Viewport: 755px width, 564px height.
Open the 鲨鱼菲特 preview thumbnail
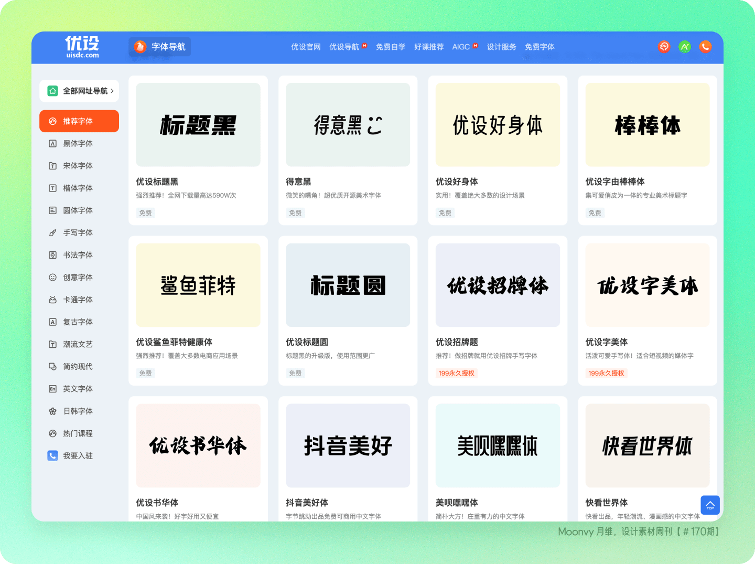pos(198,285)
